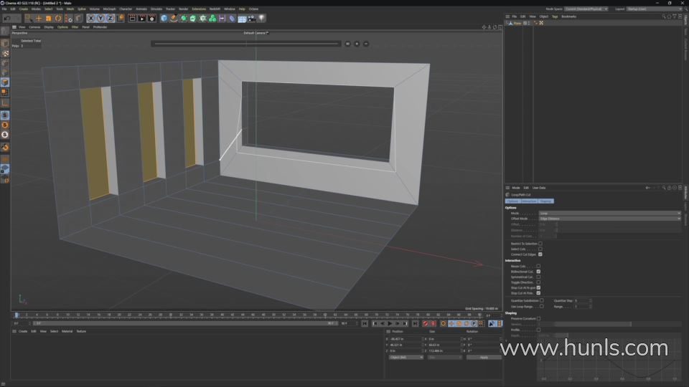The image size is (689, 387).
Task: Open the Node Space dropdown
Action: click(x=586, y=9)
